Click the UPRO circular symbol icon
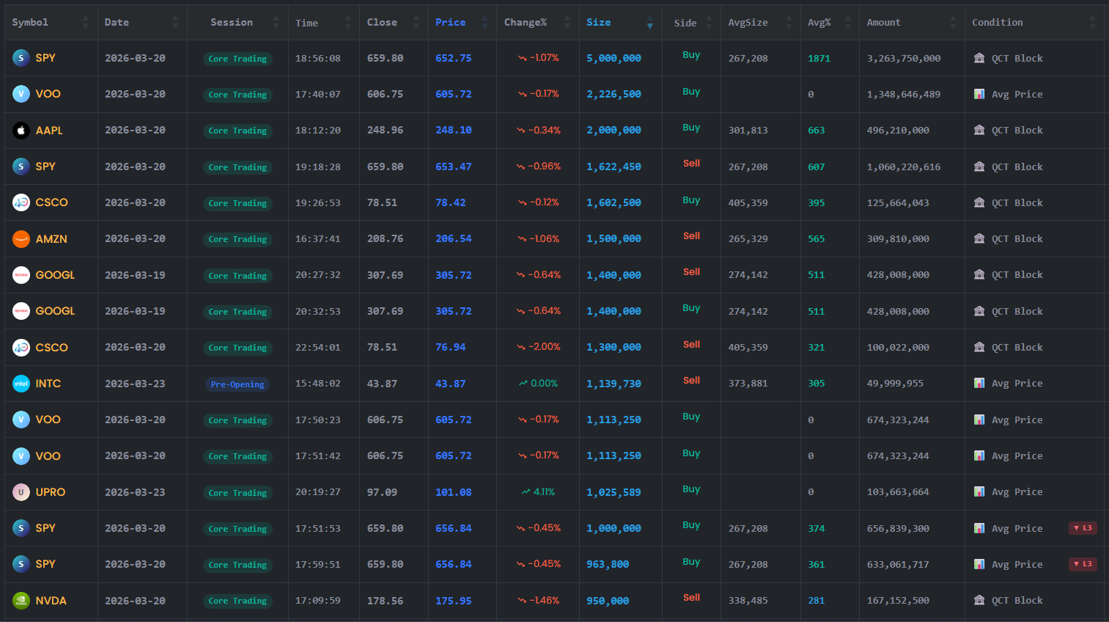Image resolution: width=1109 pixels, height=622 pixels. [x=21, y=492]
